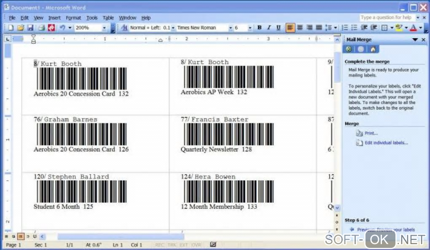
Task: Click the horizontal scrollbar thumb
Action: point(121,236)
